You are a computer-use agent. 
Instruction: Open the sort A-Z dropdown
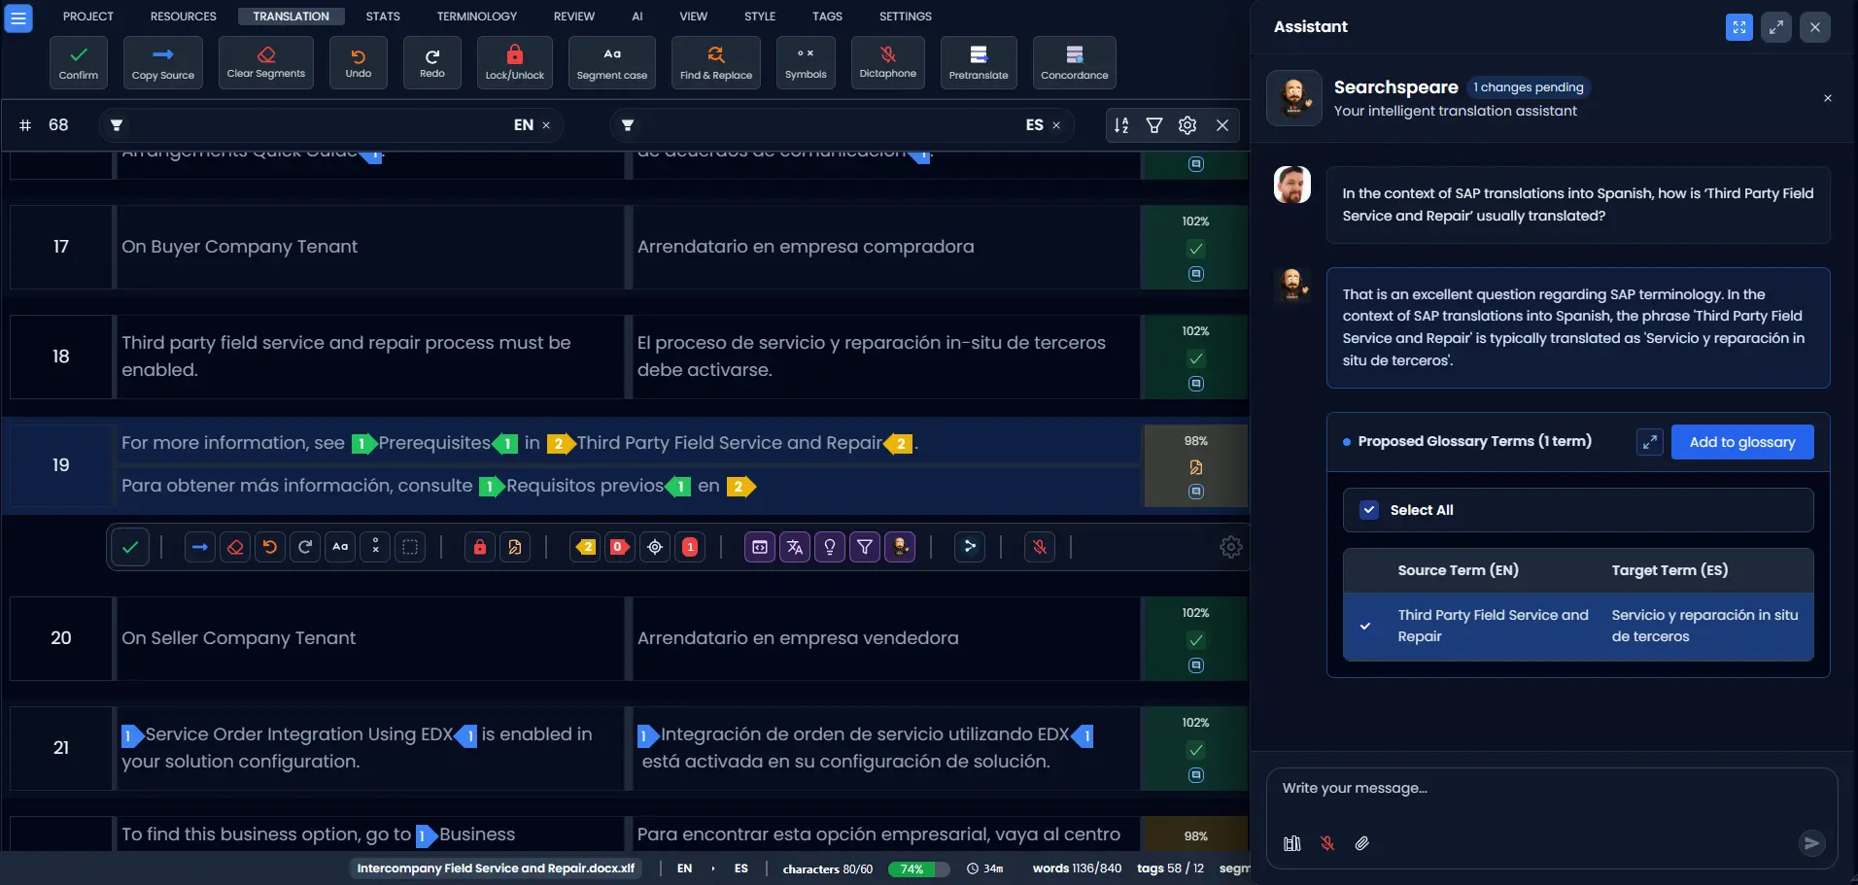point(1121,124)
